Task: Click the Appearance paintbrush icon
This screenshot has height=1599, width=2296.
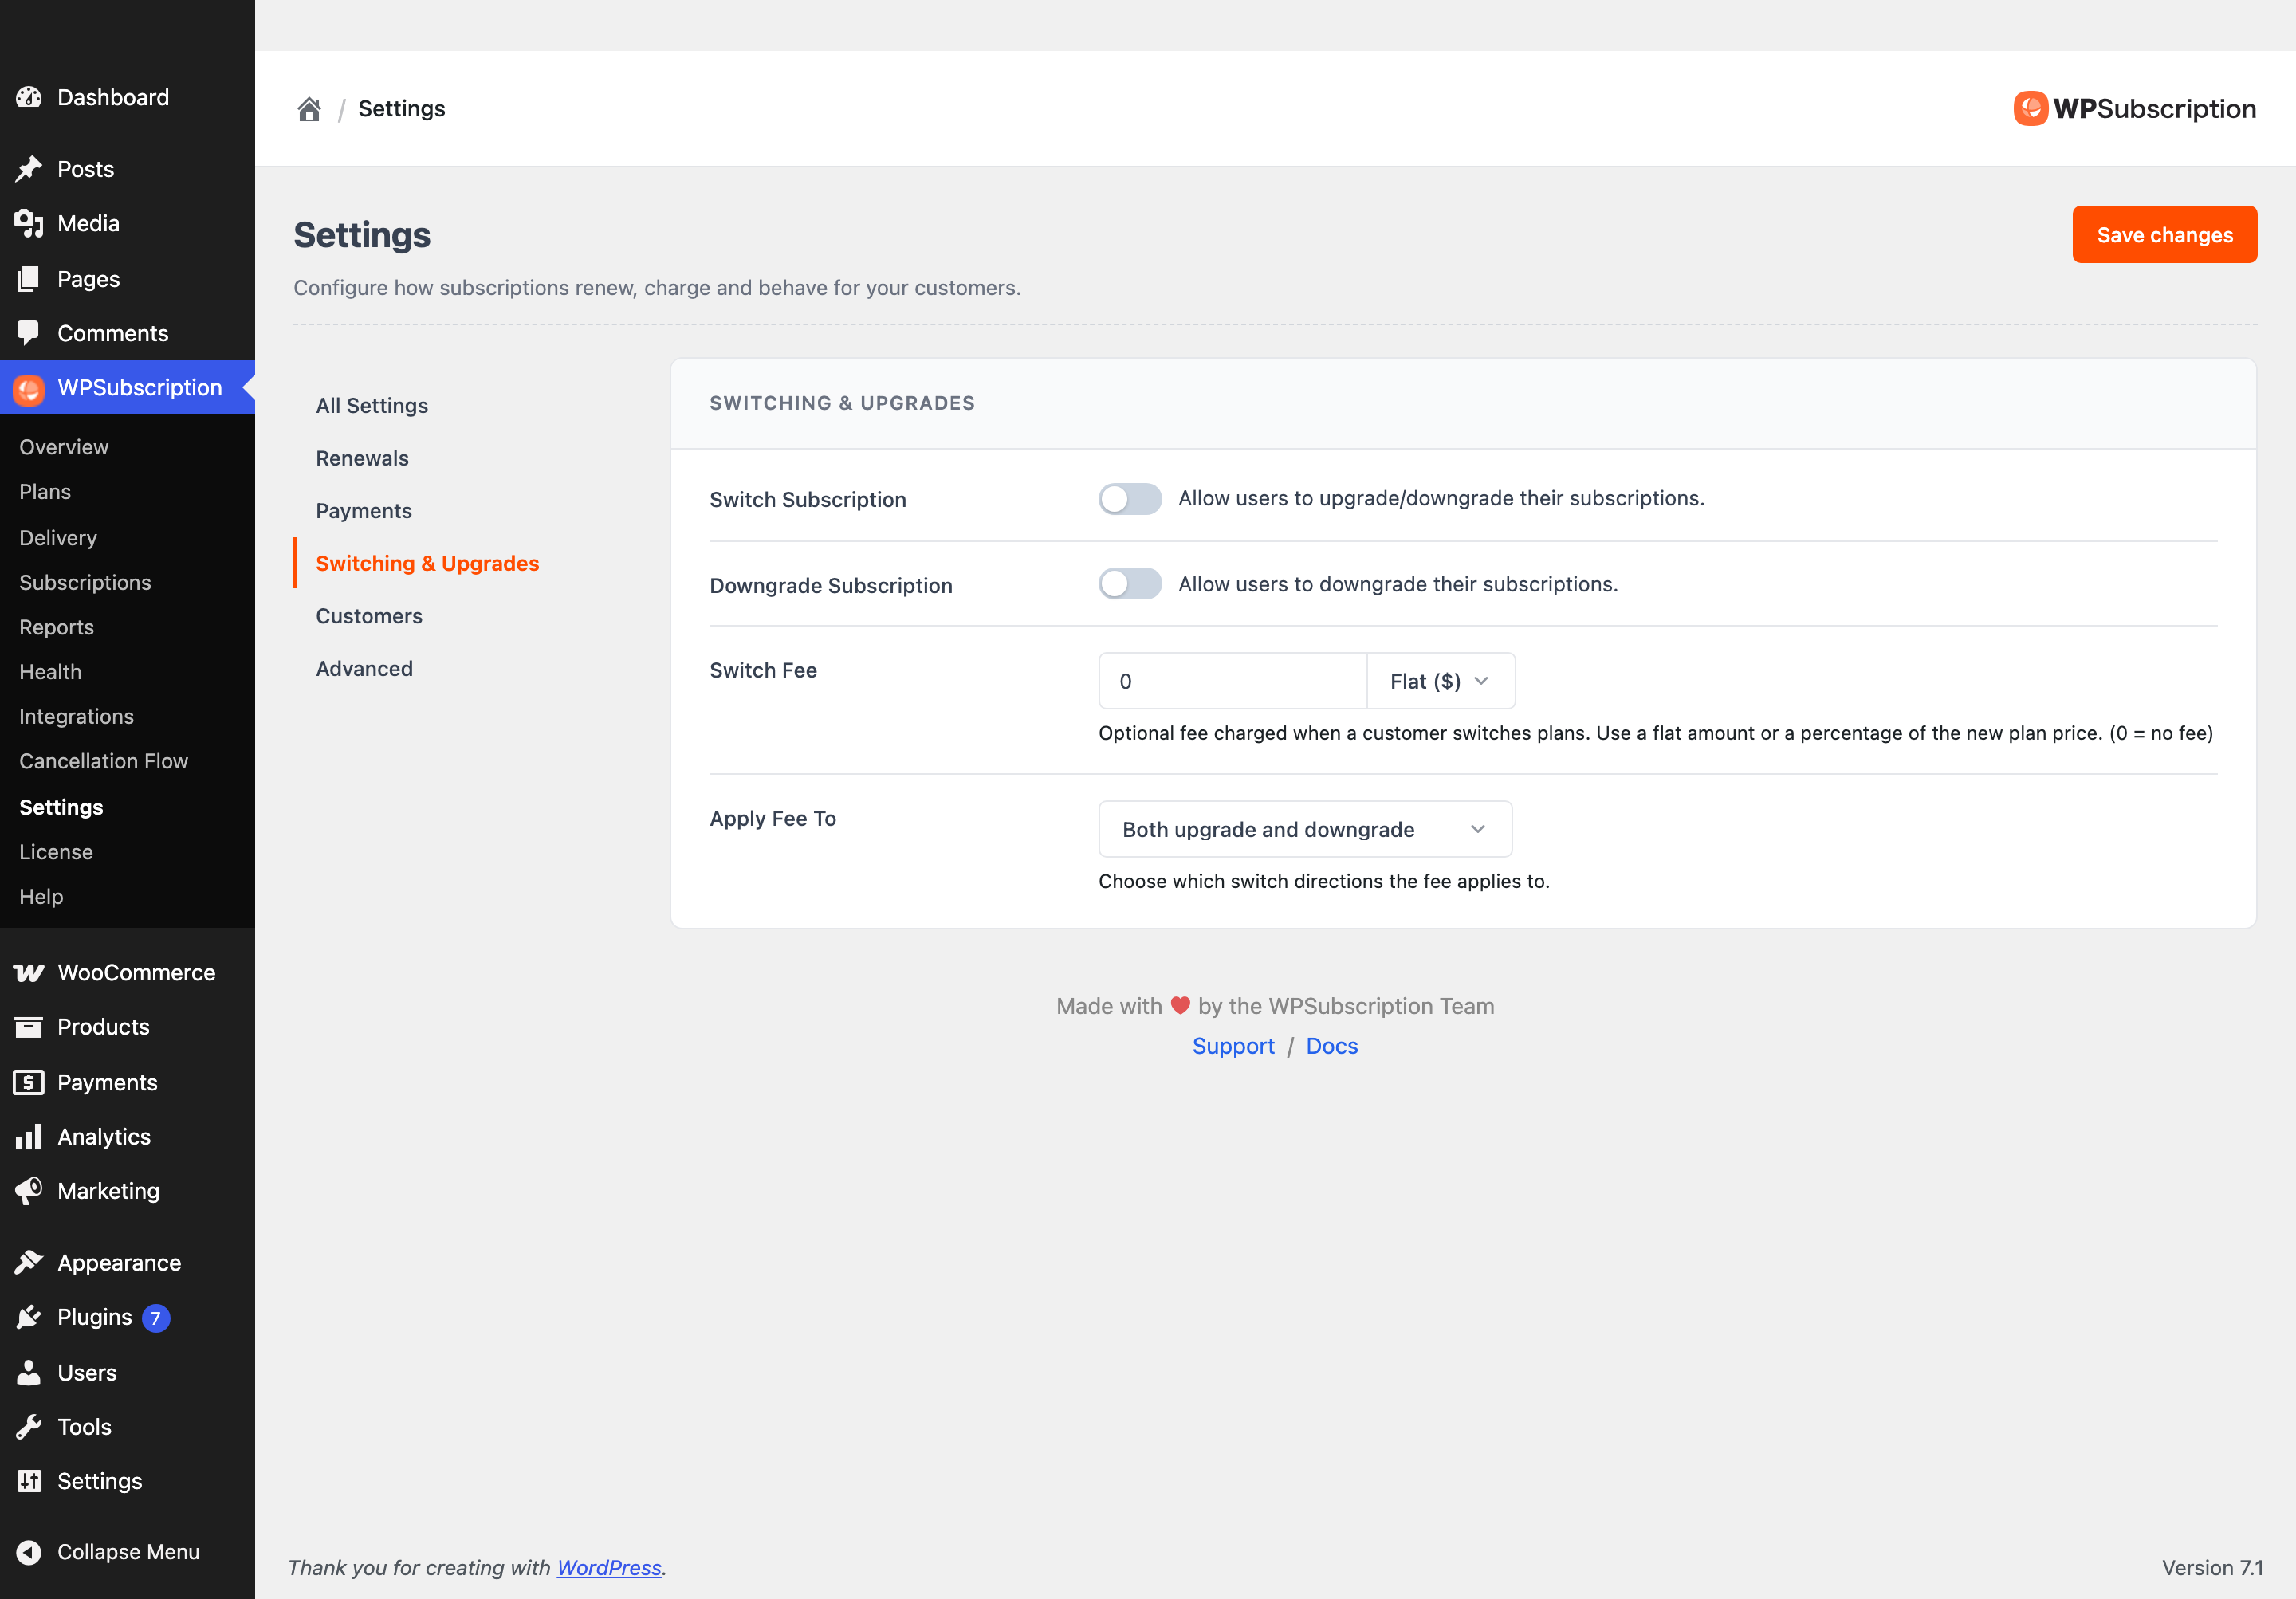Action: [x=29, y=1263]
